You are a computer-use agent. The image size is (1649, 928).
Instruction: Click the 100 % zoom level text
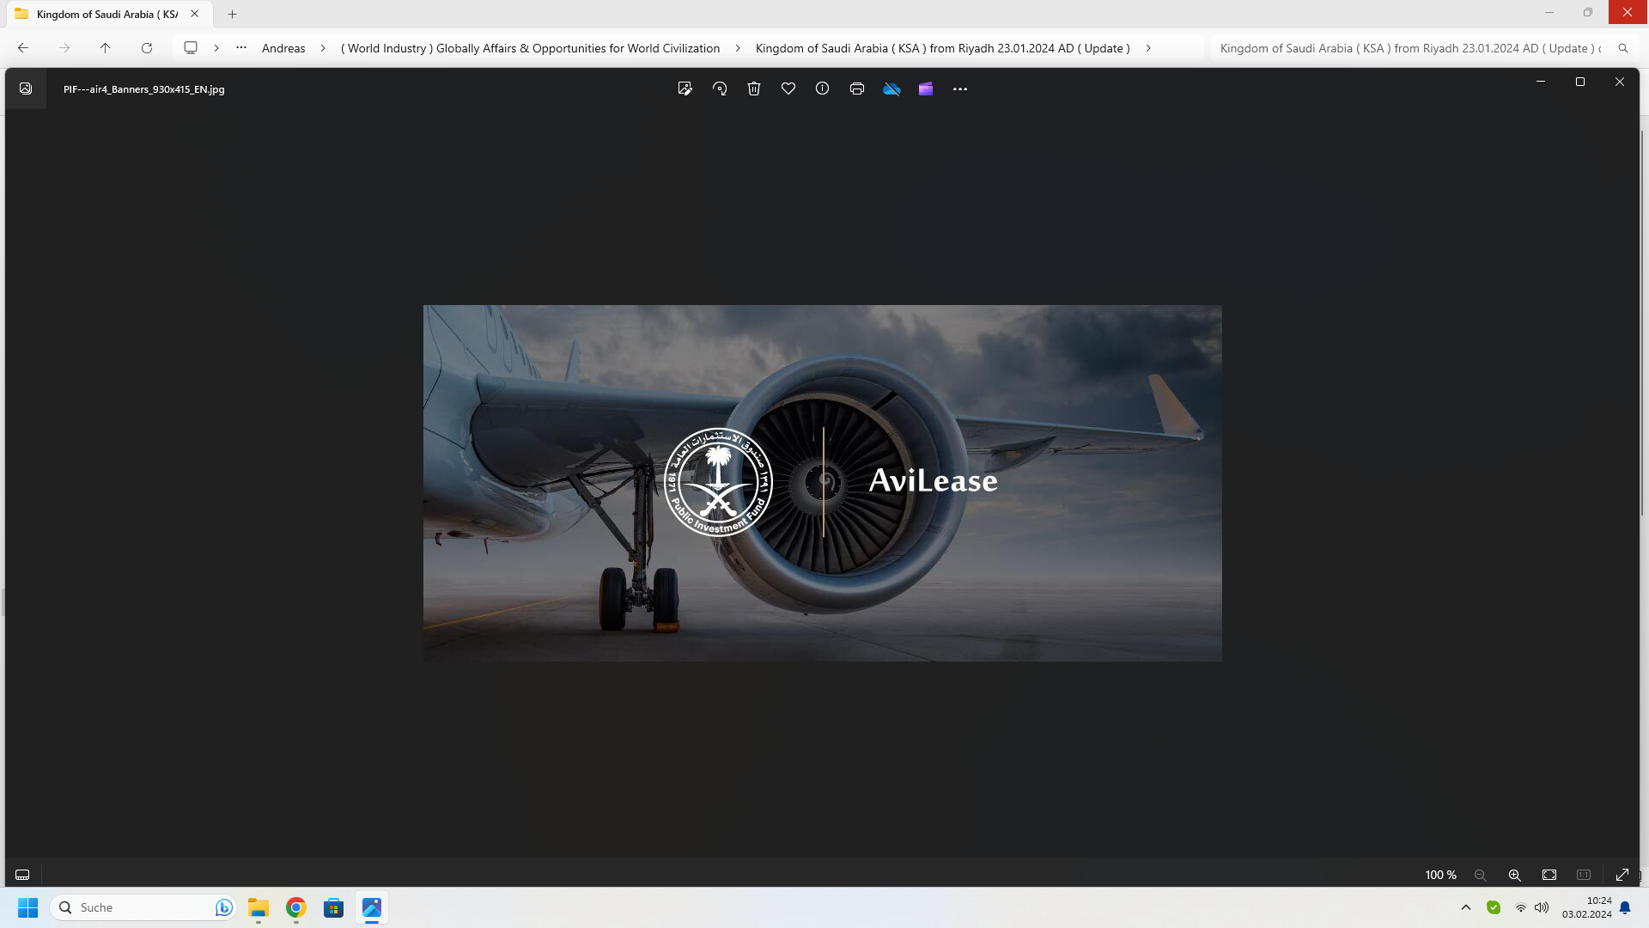pos(1441,875)
